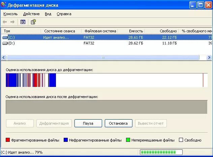Click the red Фрагментированные файлы legend swatch

pyautogui.click(x=8, y=140)
